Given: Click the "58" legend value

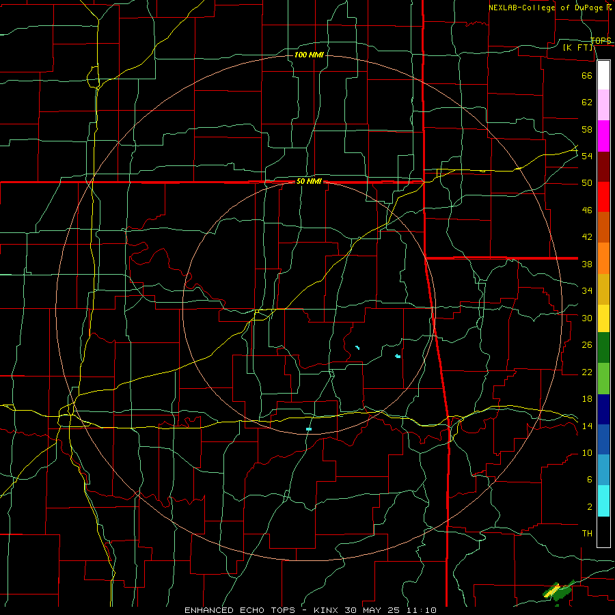Looking at the screenshot, I should click(587, 129).
